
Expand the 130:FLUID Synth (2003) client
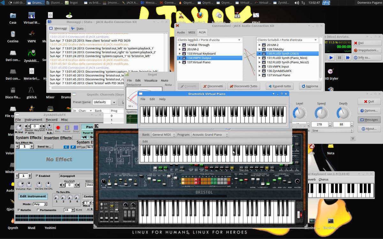click(x=259, y=54)
